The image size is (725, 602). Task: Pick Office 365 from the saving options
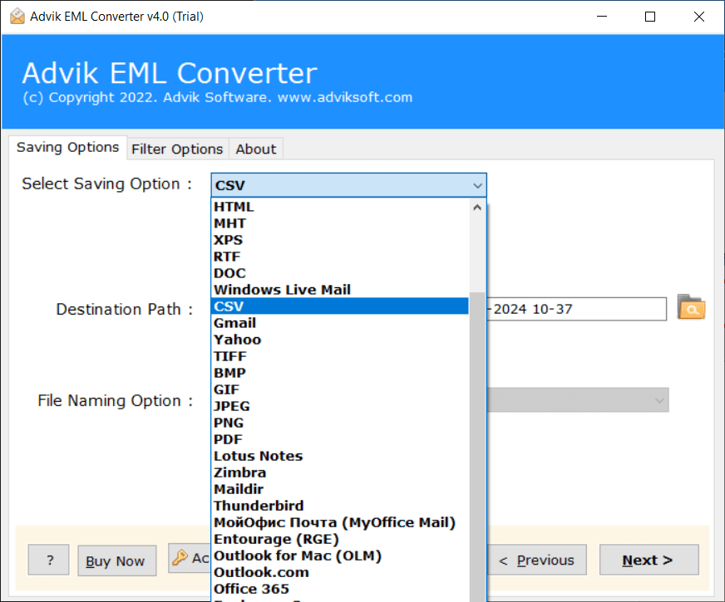(x=340, y=589)
